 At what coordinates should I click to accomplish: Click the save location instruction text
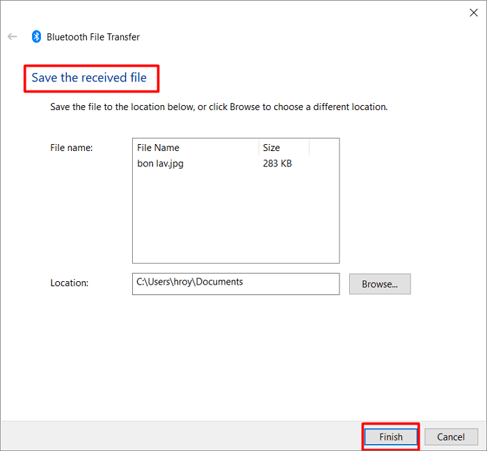[218, 107]
